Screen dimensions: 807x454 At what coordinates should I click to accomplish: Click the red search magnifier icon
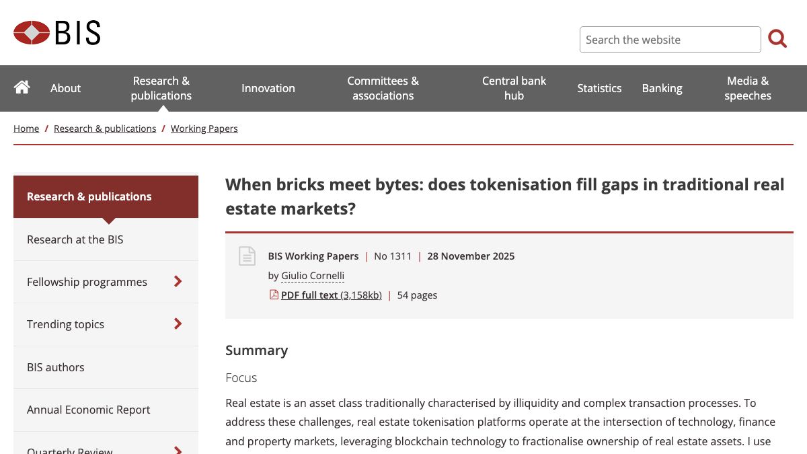[x=777, y=39]
